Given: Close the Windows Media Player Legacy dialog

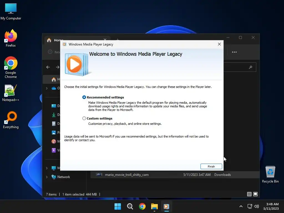Looking at the screenshot, I should tap(219, 44).
